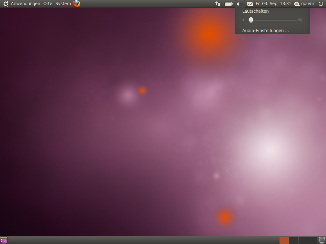Image resolution: width=326 pixels, height=244 pixels.
Task: Switch to the fourth workspace
Action: pyautogui.click(x=313, y=240)
